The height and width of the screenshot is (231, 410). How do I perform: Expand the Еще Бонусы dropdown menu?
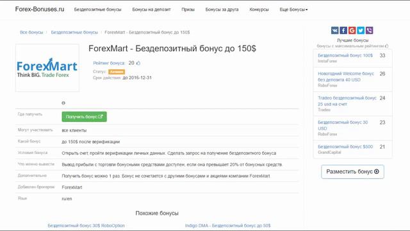[293, 10]
